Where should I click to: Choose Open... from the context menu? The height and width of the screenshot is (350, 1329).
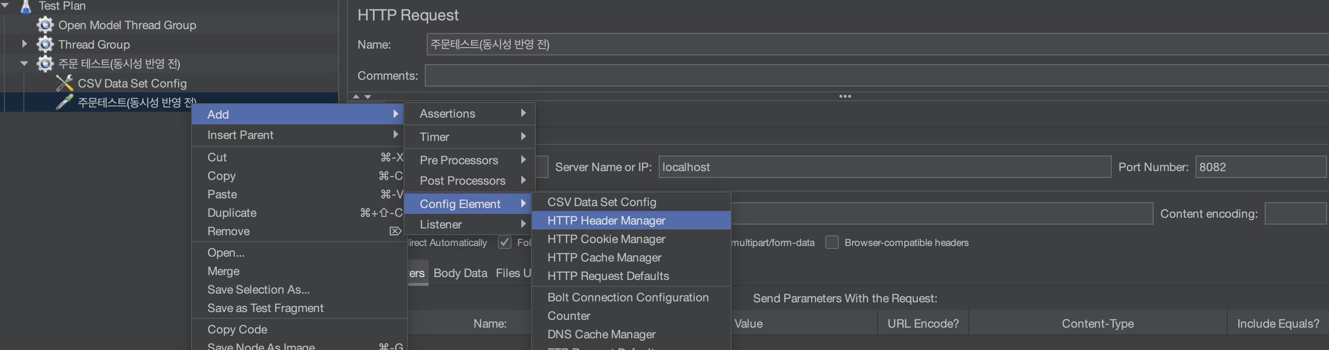point(298,253)
